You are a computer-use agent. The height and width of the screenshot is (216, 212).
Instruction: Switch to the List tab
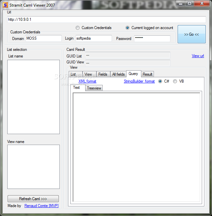click(76, 74)
